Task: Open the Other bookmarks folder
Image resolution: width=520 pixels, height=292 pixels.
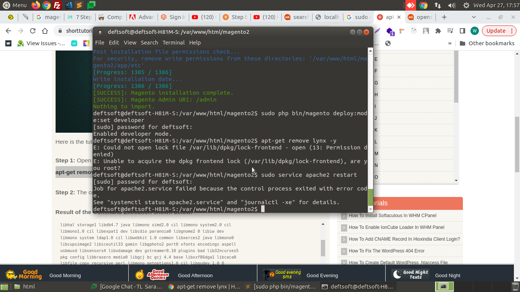Action: tap(487, 43)
